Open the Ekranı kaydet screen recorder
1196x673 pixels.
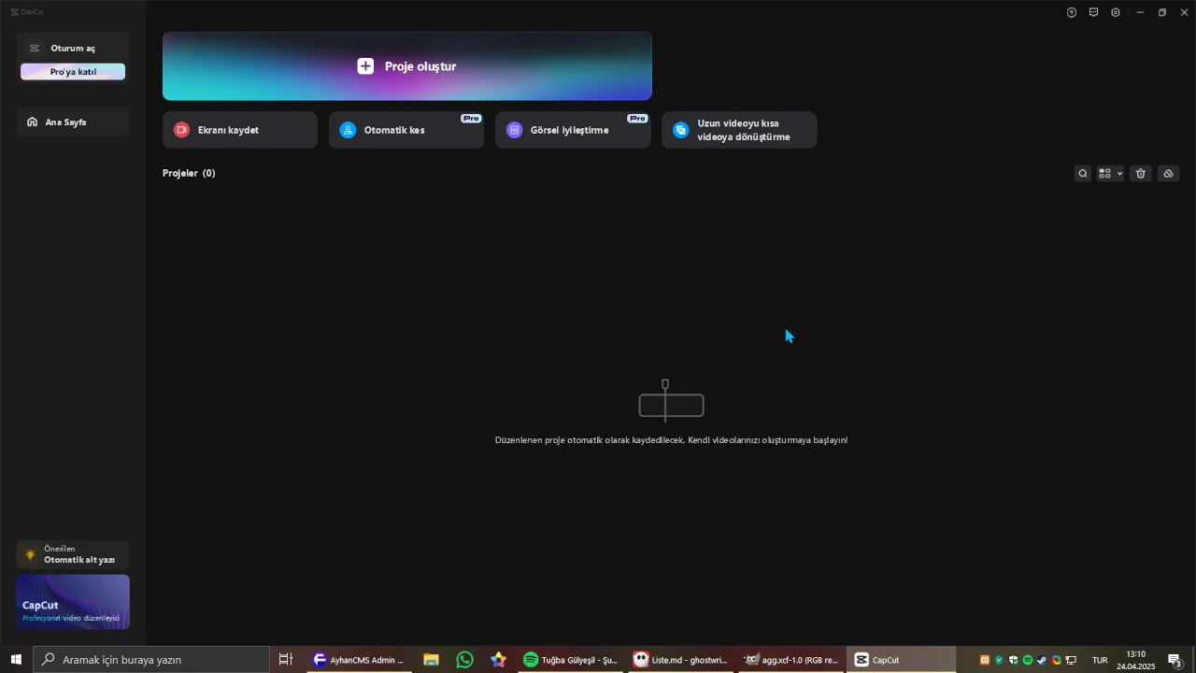[x=240, y=130]
